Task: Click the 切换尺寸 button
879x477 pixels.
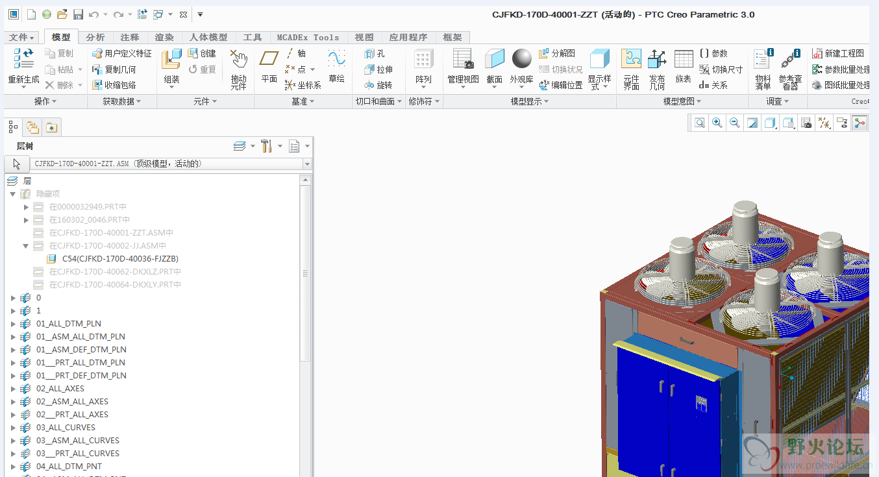Action: (721, 69)
